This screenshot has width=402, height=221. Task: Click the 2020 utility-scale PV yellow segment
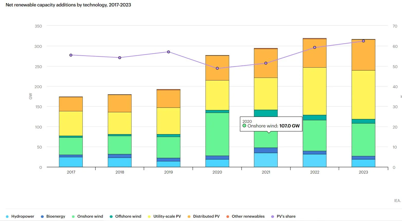click(217, 95)
